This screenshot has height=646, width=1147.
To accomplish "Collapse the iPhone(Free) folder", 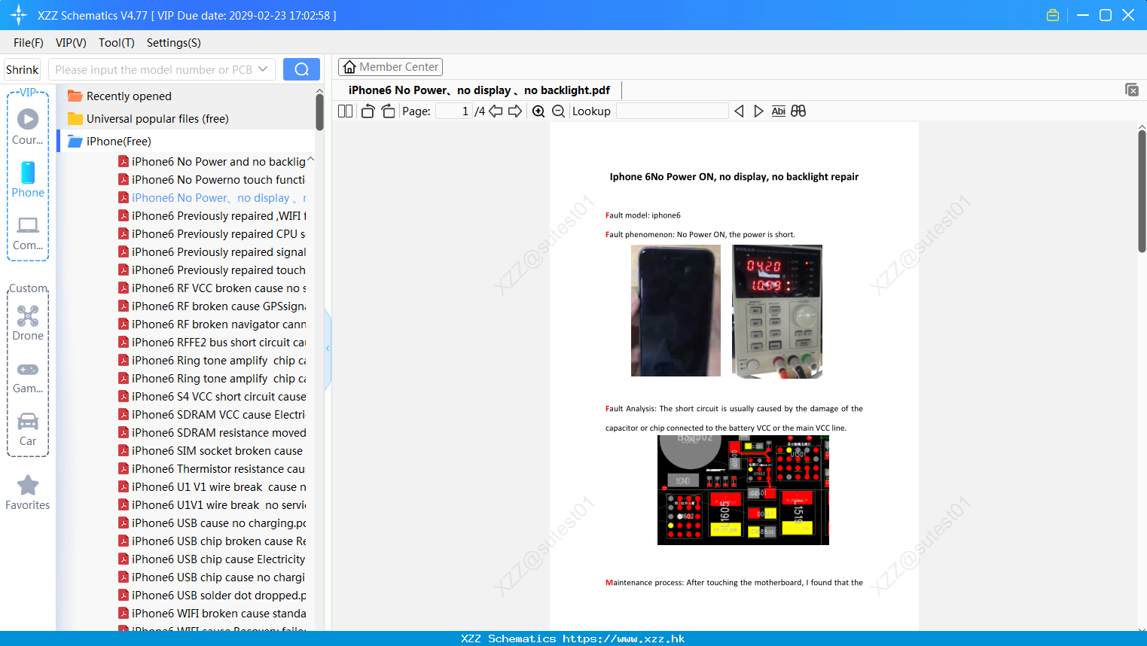I will 110,142.
